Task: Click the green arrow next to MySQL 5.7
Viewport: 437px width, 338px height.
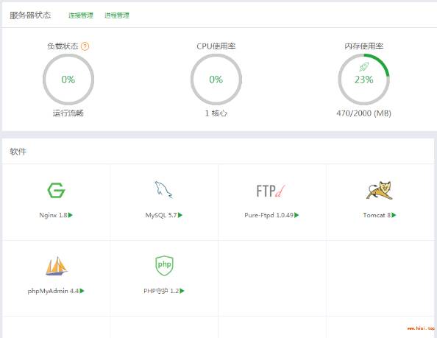Action: [x=180, y=215]
